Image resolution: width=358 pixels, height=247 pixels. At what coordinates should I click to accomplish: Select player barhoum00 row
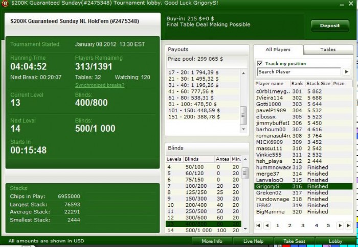coord(303,130)
